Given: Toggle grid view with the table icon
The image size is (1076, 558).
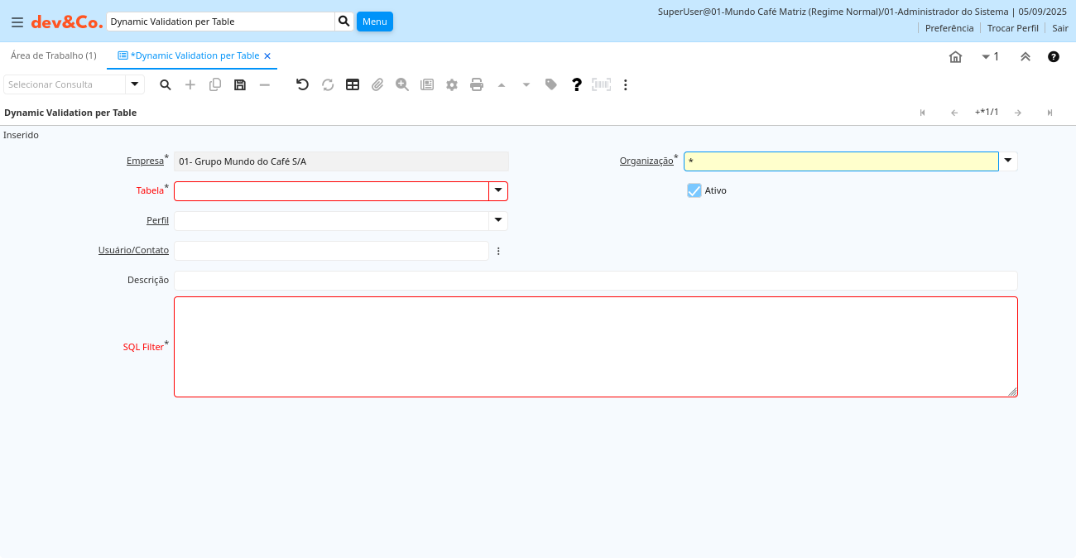Looking at the screenshot, I should (353, 84).
